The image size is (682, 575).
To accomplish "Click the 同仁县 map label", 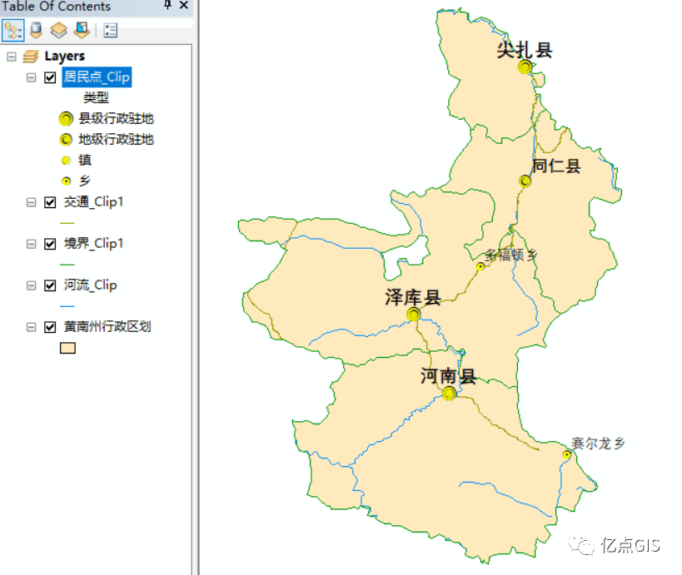I will 557,166.
